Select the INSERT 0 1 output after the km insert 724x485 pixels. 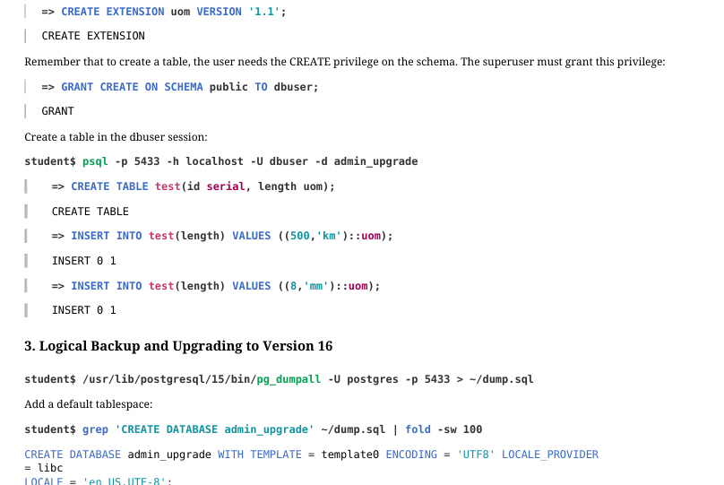(84, 261)
